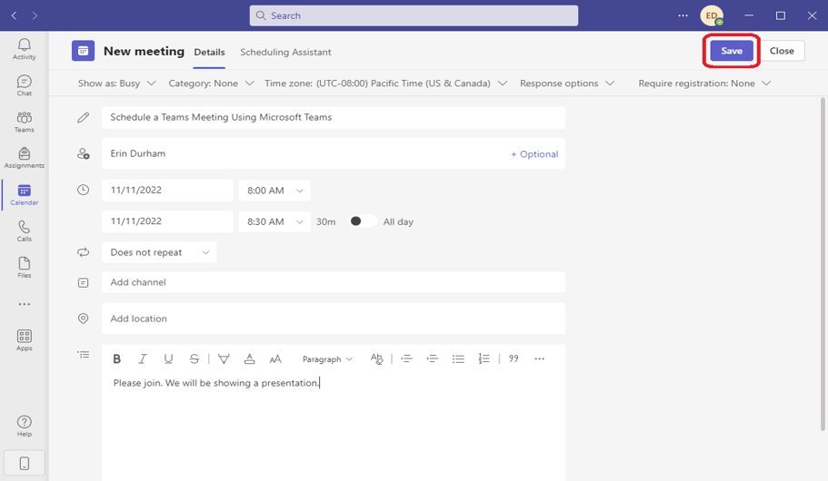Insert a quote block

[514, 359]
